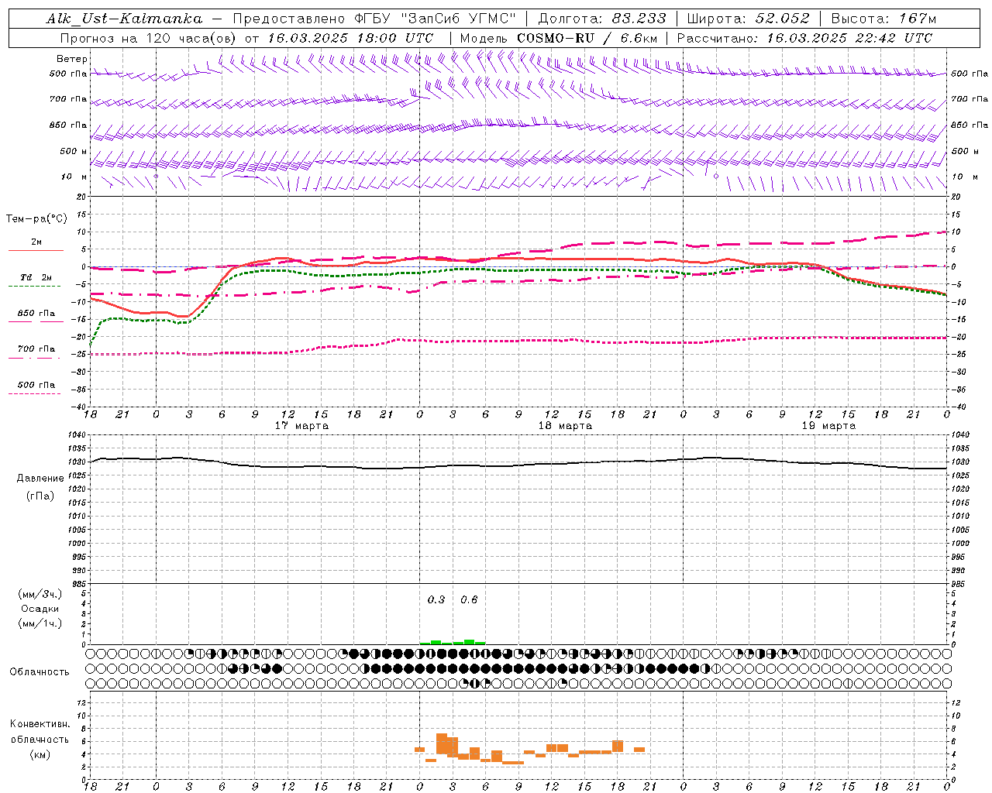Click the '19 марта' date label

click(829, 426)
